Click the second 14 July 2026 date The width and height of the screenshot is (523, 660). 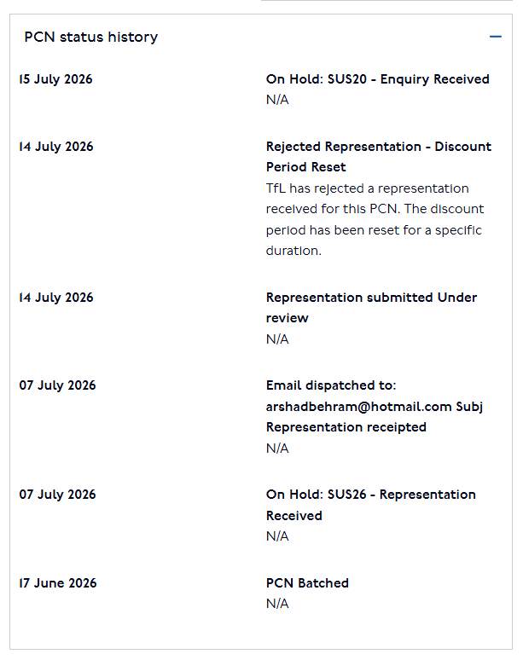[x=56, y=298]
